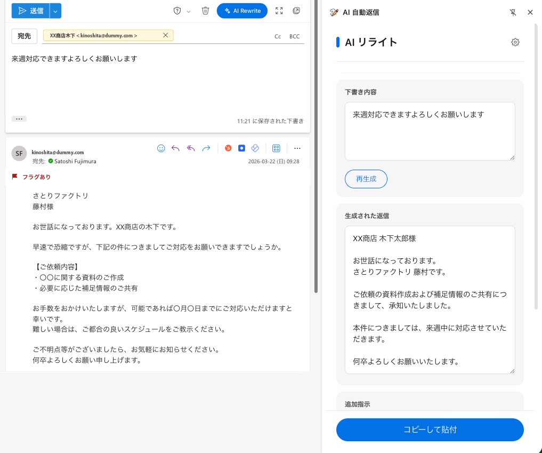
Task: Reply to the kinoshita message
Action: pyautogui.click(x=175, y=148)
